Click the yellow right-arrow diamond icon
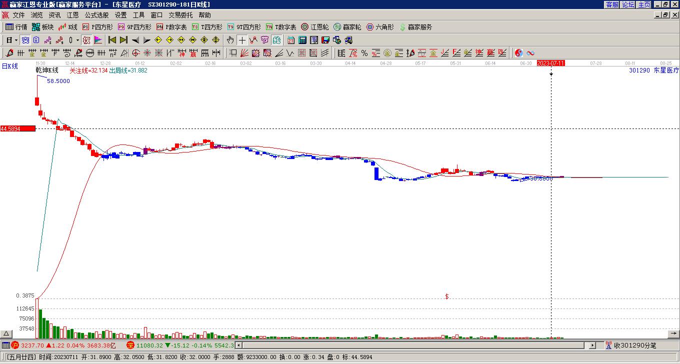The width and height of the screenshot is (680, 364). tap(169, 40)
